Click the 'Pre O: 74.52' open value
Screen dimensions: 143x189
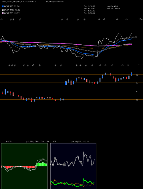click(x=90, y=6)
